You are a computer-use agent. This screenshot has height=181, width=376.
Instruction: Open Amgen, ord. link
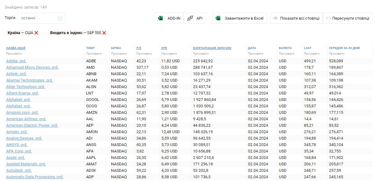[17, 132]
